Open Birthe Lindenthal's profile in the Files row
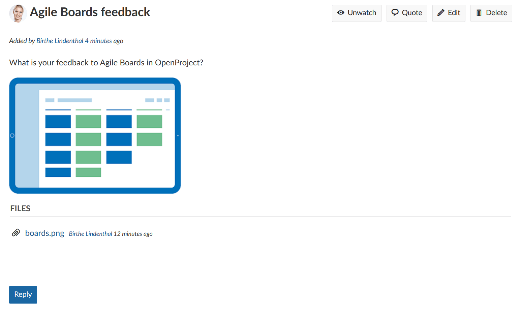The width and height of the screenshot is (519, 313). pyautogui.click(x=90, y=234)
